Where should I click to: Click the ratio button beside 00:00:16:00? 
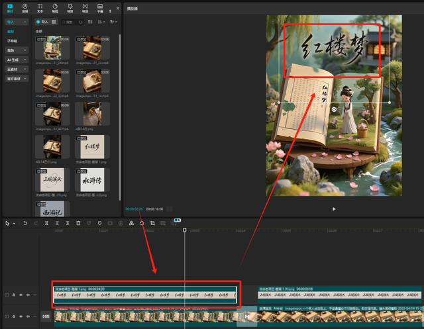(170, 209)
